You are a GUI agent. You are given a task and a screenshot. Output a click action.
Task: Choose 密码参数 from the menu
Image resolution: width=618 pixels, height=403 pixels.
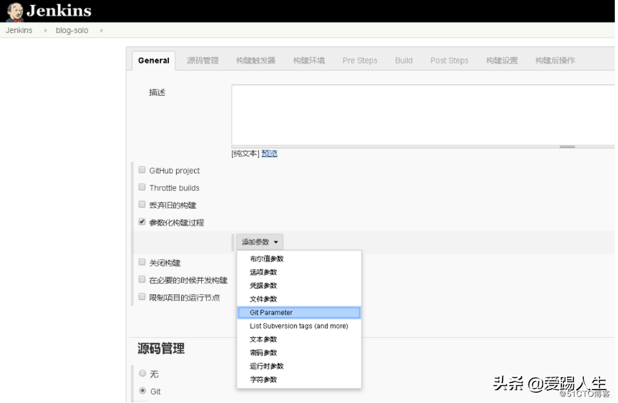tap(299, 353)
